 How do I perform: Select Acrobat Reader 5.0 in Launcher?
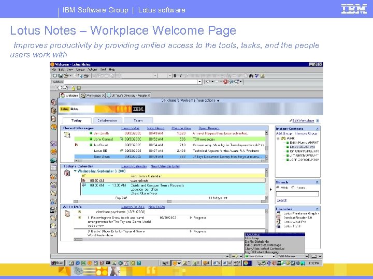(x=297, y=218)
